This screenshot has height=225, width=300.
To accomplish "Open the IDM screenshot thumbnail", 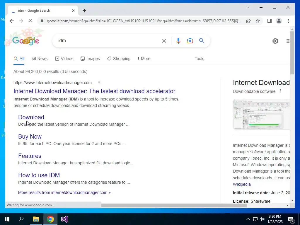I will pyautogui.click(x=261, y=114).
